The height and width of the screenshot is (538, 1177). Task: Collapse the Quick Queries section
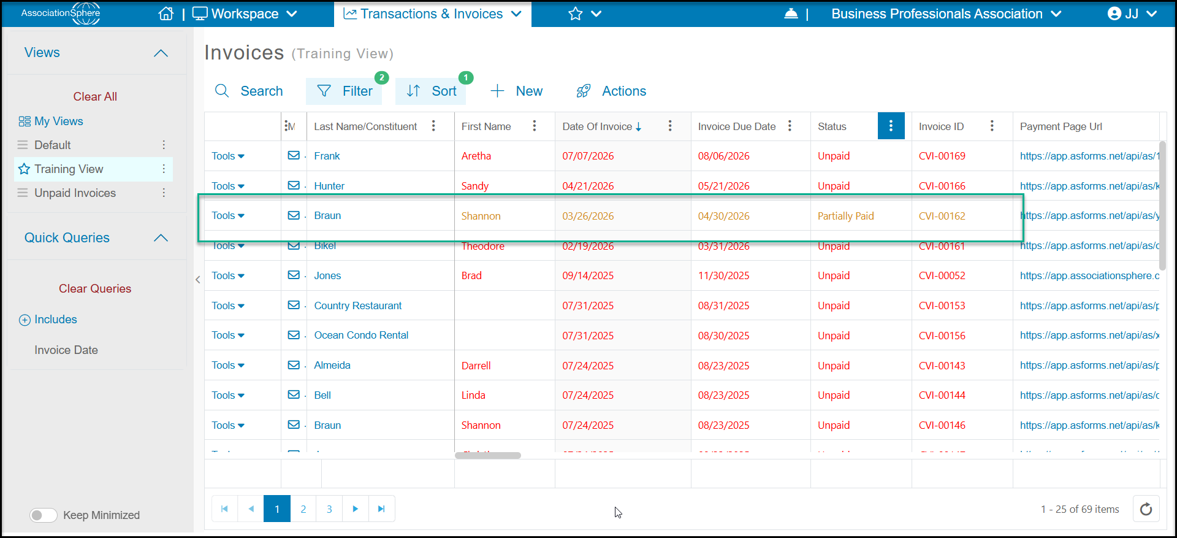(x=161, y=238)
